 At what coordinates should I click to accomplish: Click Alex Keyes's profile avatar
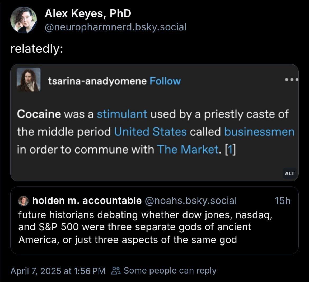(24, 20)
